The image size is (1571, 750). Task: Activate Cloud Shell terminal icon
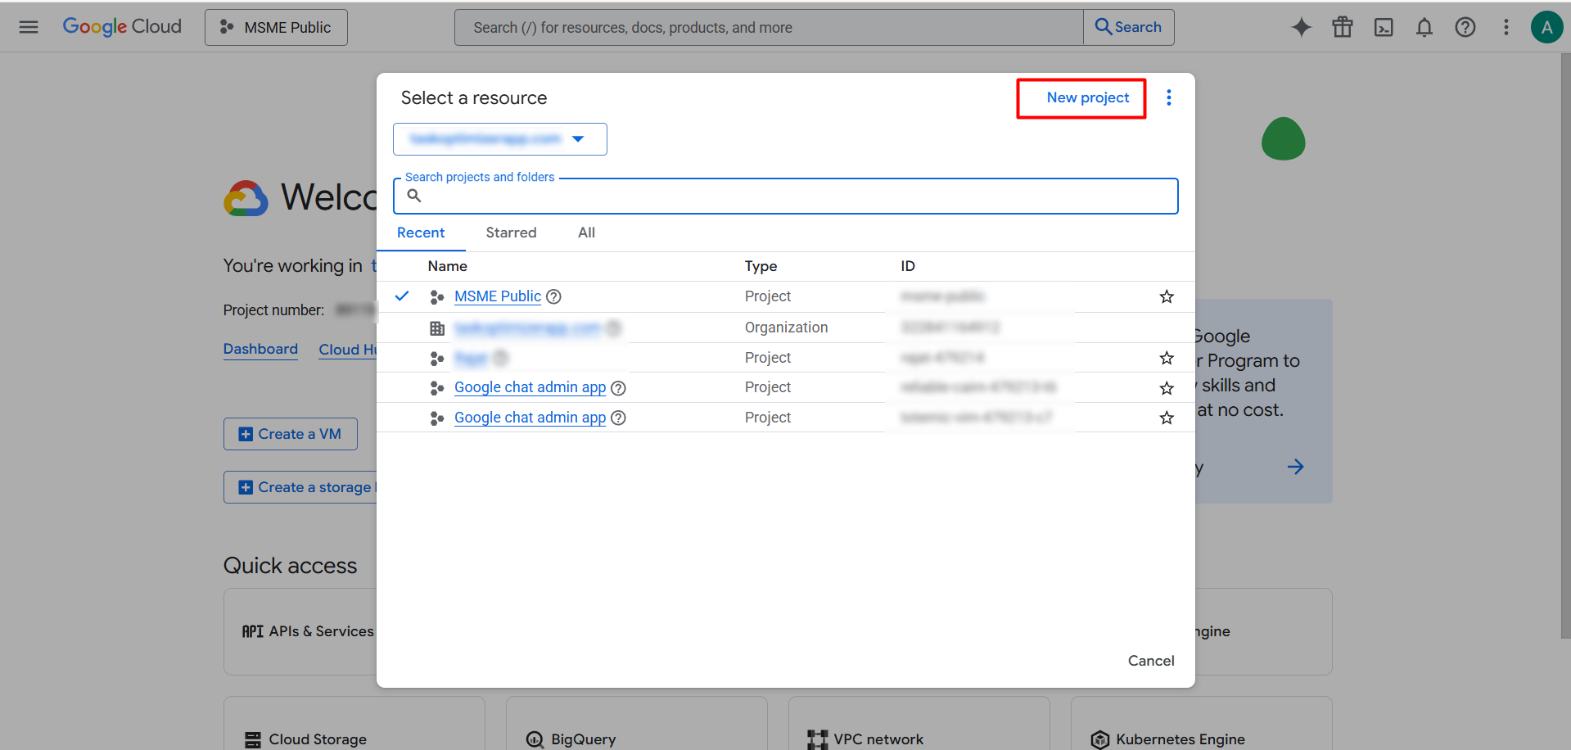point(1384,27)
